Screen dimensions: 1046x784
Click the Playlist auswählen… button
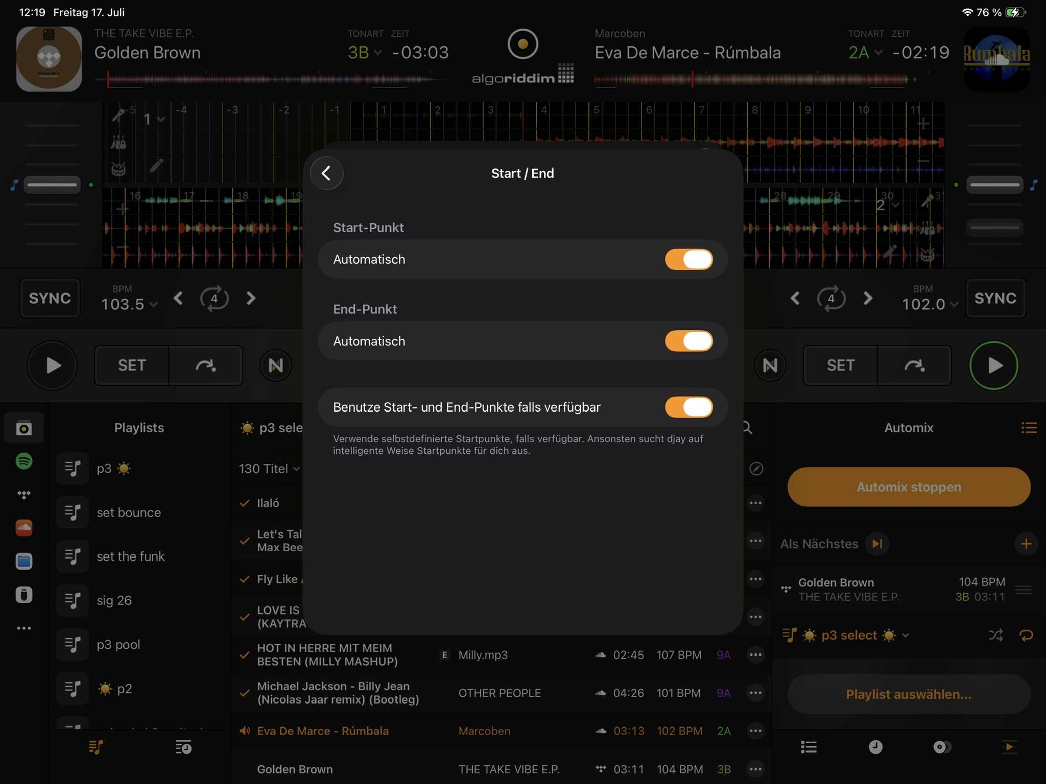909,694
